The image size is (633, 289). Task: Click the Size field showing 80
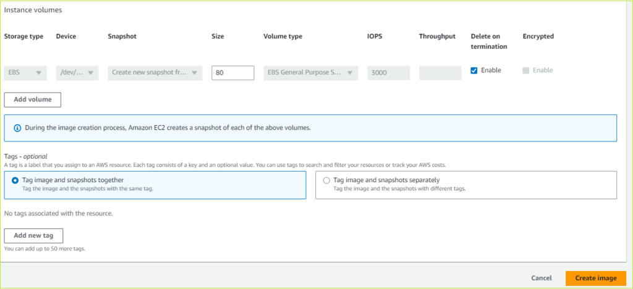tap(233, 73)
